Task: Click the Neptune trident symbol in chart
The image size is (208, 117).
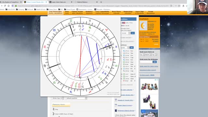Action: [x=108, y=44]
